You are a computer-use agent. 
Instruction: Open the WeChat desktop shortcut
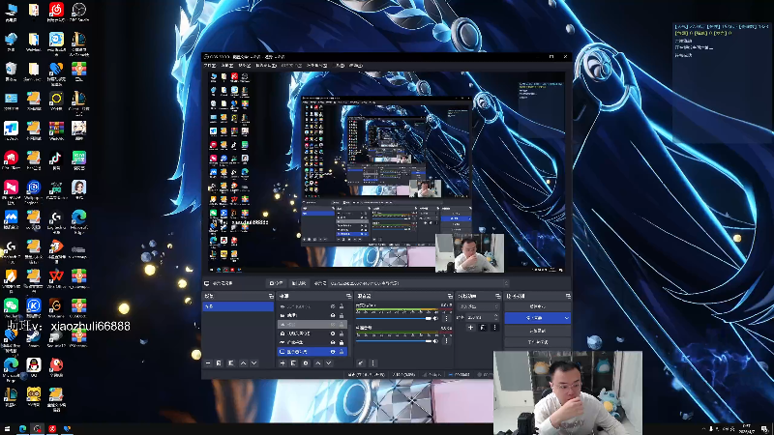click(x=11, y=305)
